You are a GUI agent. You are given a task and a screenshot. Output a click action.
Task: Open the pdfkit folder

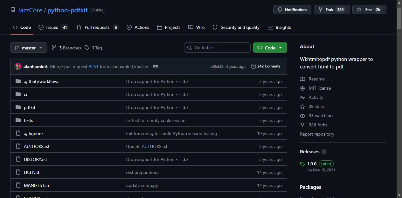30,107
